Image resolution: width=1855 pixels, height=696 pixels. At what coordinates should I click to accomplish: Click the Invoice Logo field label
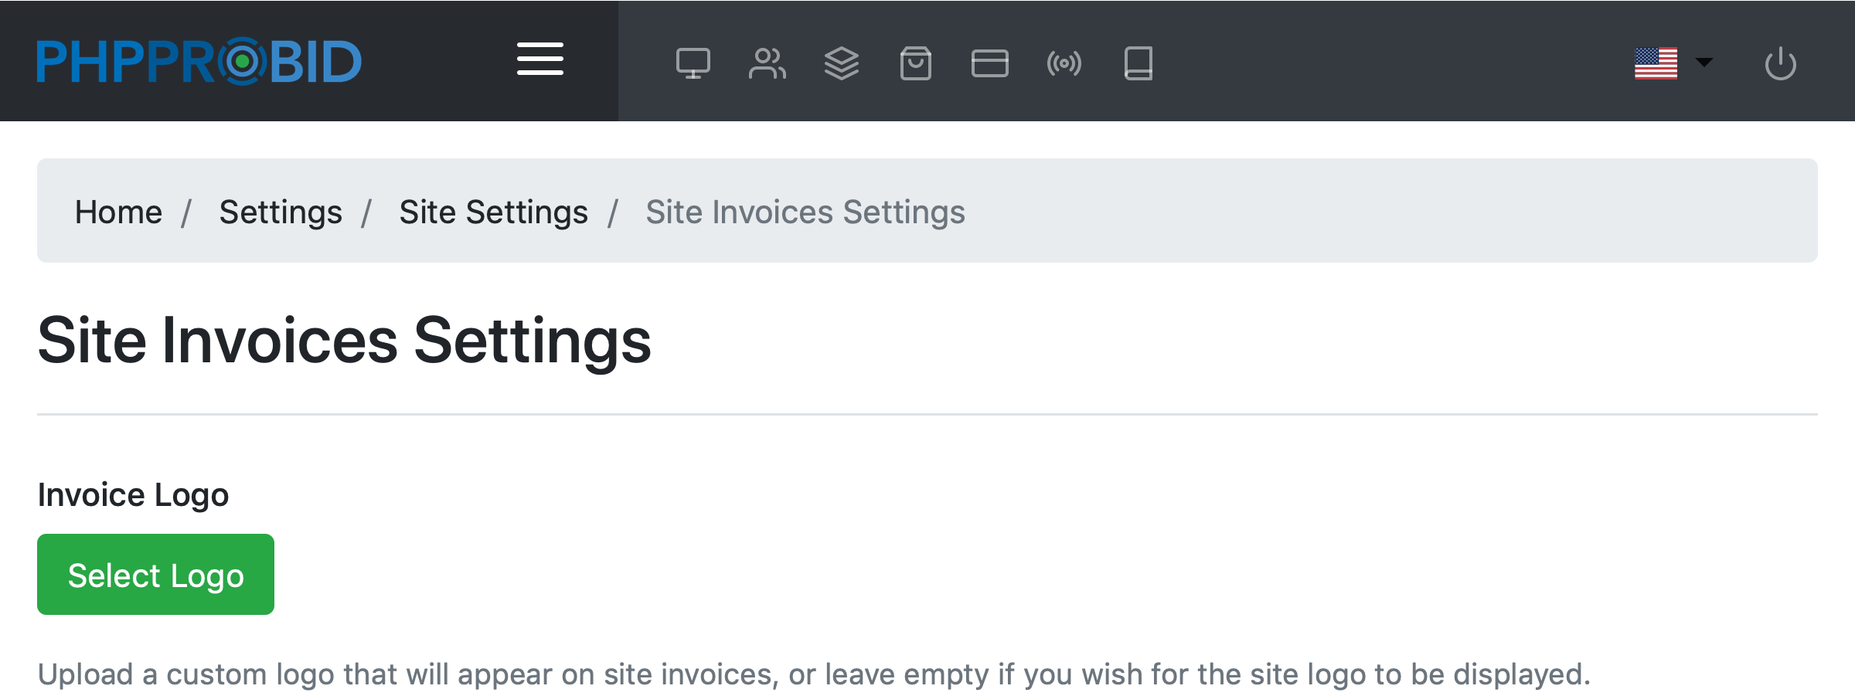[133, 494]
